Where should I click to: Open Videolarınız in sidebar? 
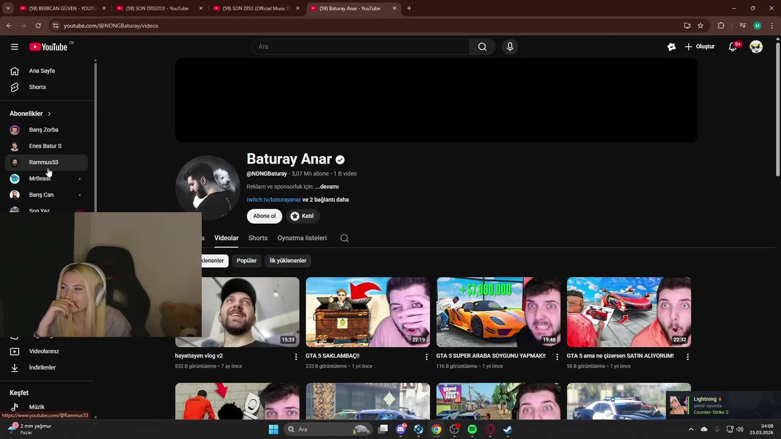pos(48,352)
